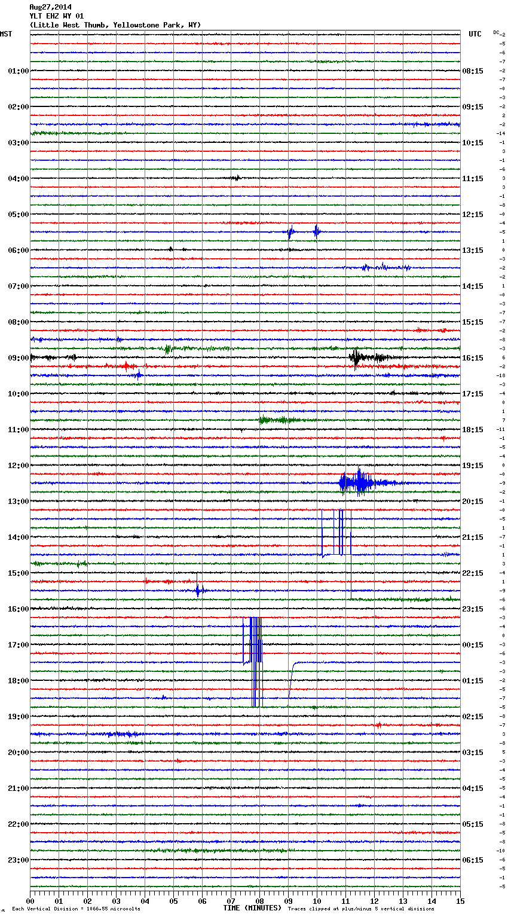Viewport: 508px width, 917px height.
Task: Click the 02:15 UTC time label
Action: (x=473, y=717)
